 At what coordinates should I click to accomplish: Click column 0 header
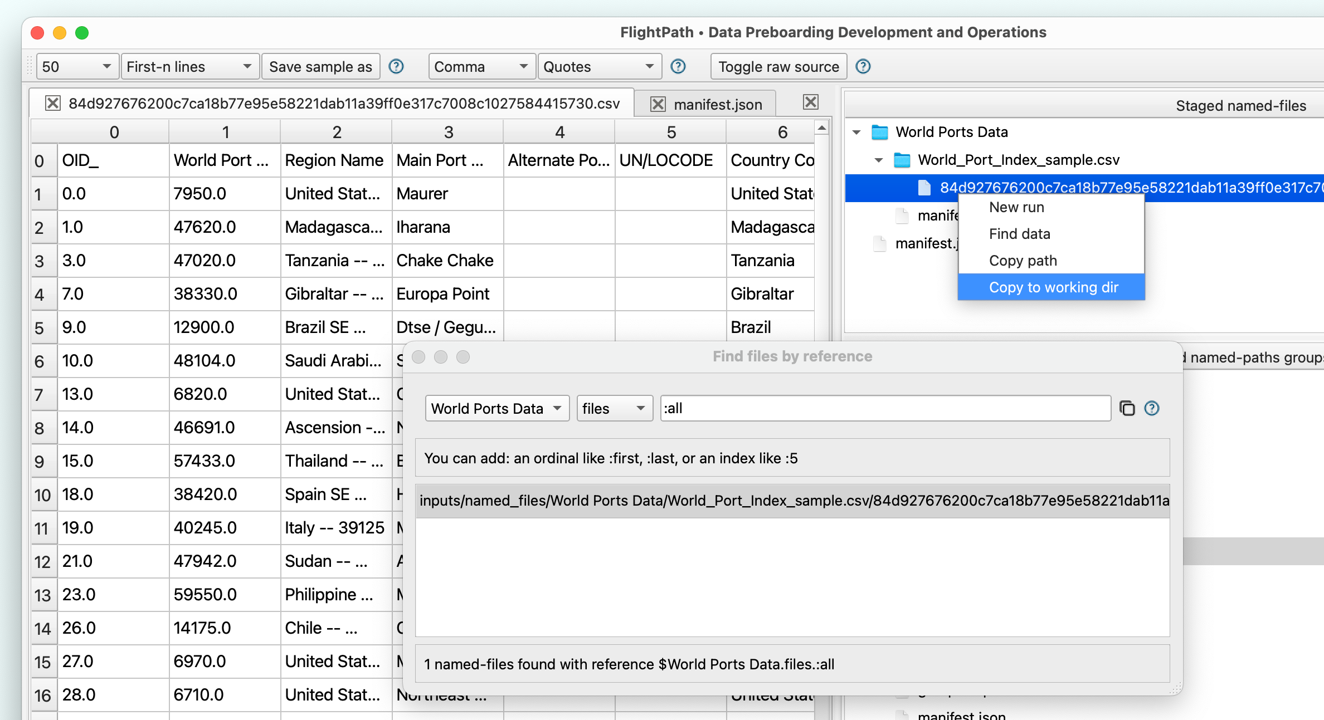point(114,132)
